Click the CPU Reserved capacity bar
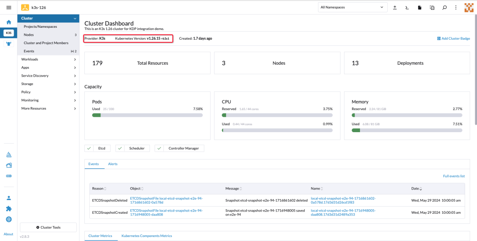 click(277, 115)
